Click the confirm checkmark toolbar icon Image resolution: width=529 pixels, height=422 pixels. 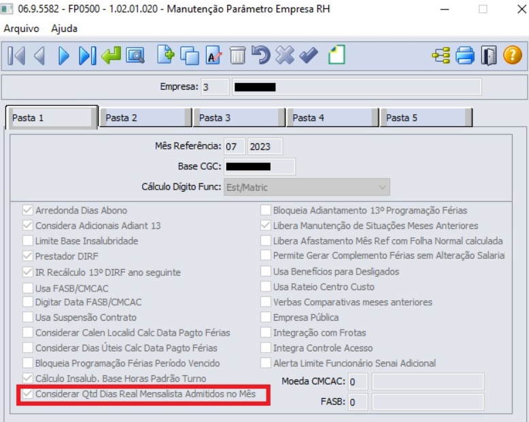309,56
